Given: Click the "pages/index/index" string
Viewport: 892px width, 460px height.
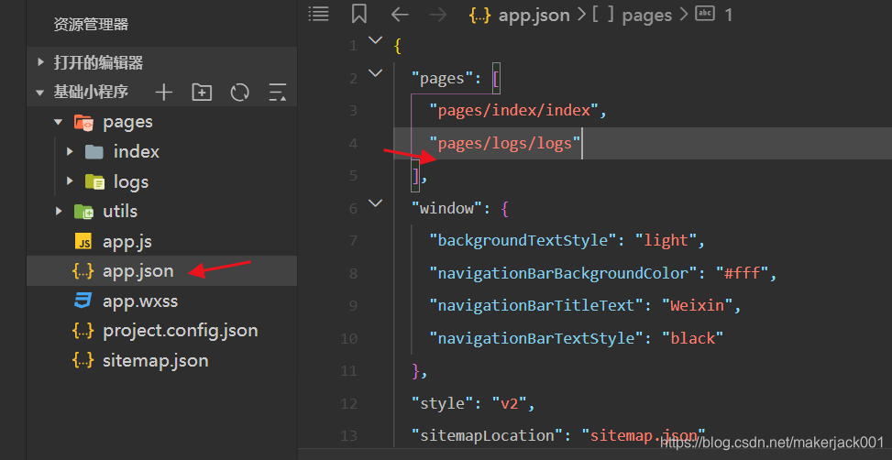Looking at the screenshot, I should (514, 110).
